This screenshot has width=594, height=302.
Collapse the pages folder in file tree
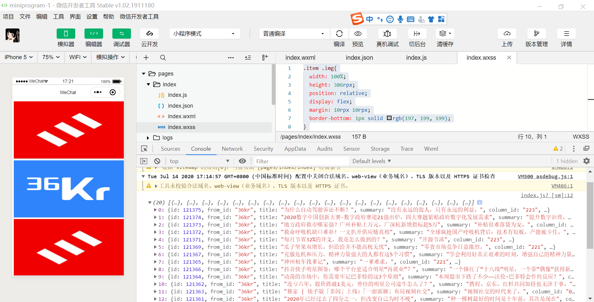point(144,74)
